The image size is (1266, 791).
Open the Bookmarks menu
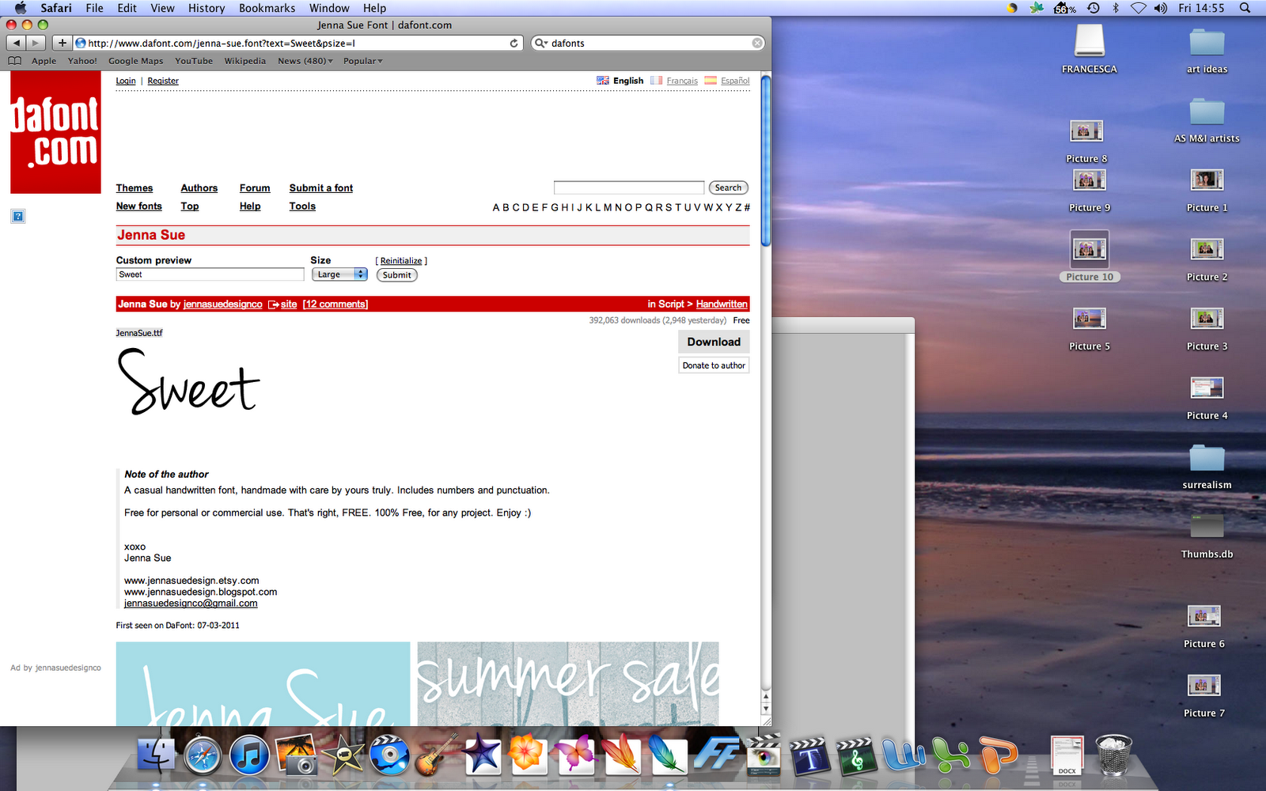click(x=267, y=8)
